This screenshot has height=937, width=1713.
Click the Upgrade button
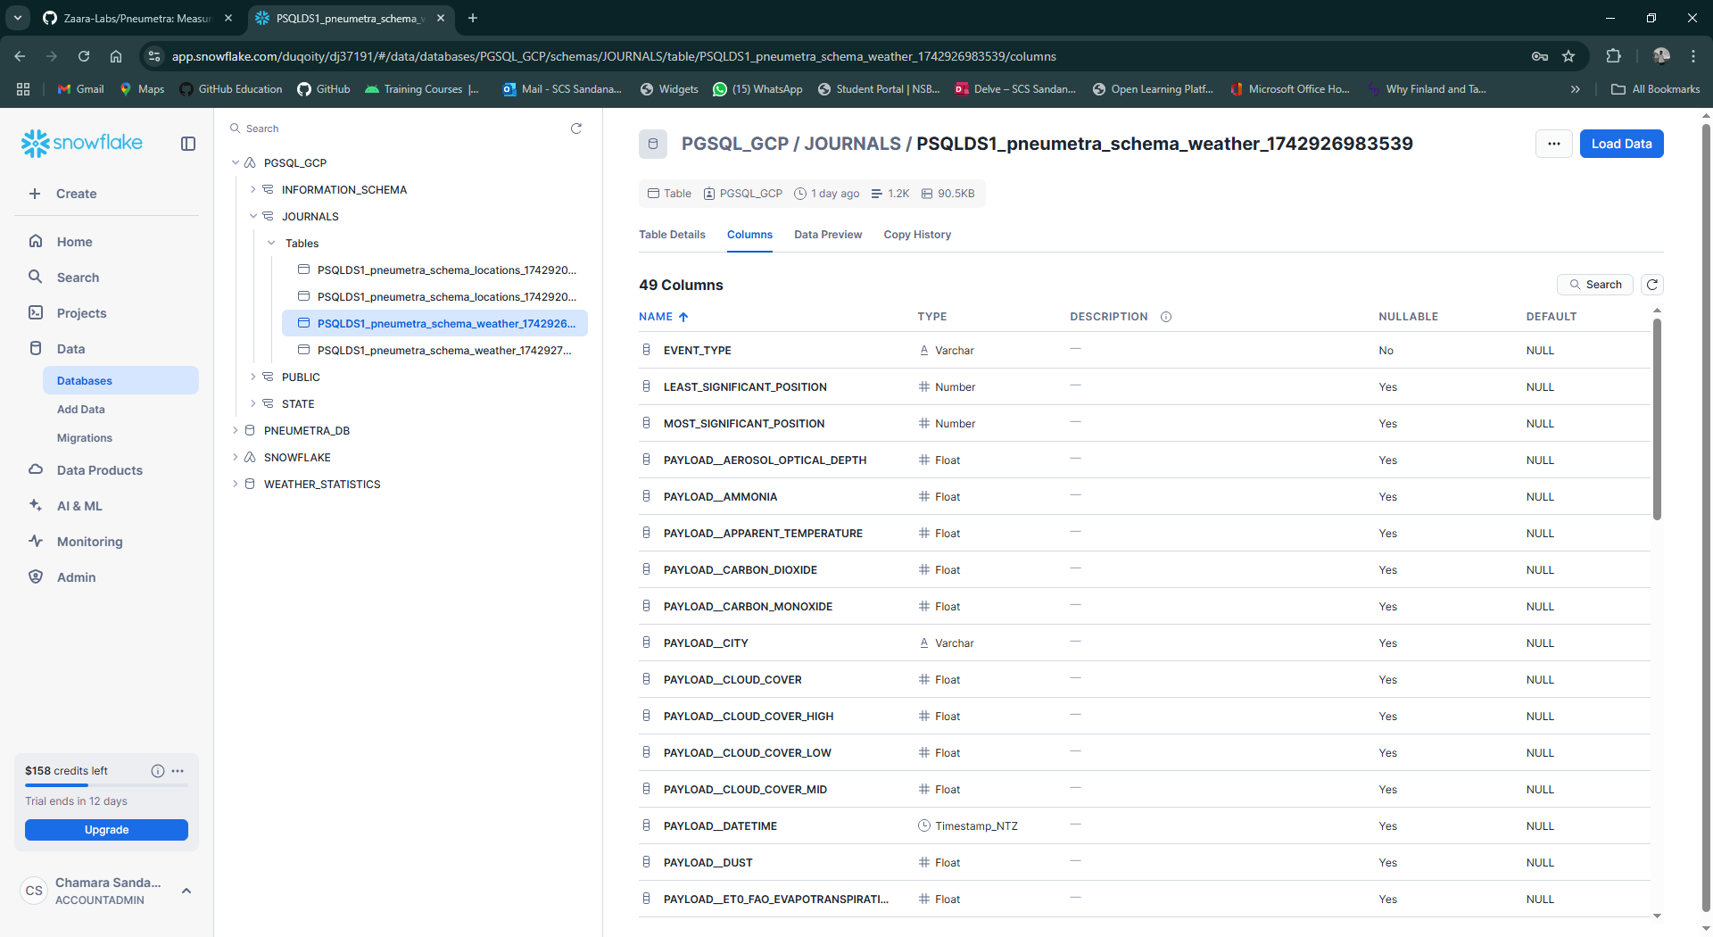click(x=106, y=830)
